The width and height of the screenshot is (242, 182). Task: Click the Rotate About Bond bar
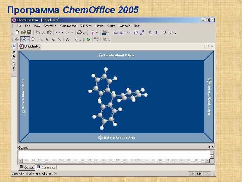(24, 97)
